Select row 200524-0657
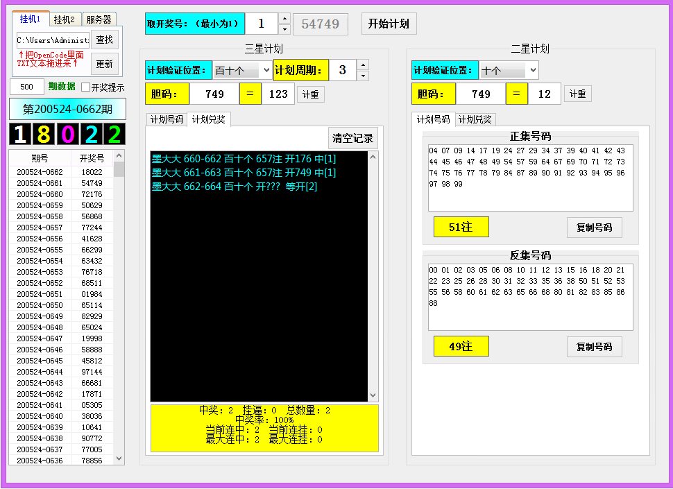This screenshot has height=489, width=673. [61, 228]
